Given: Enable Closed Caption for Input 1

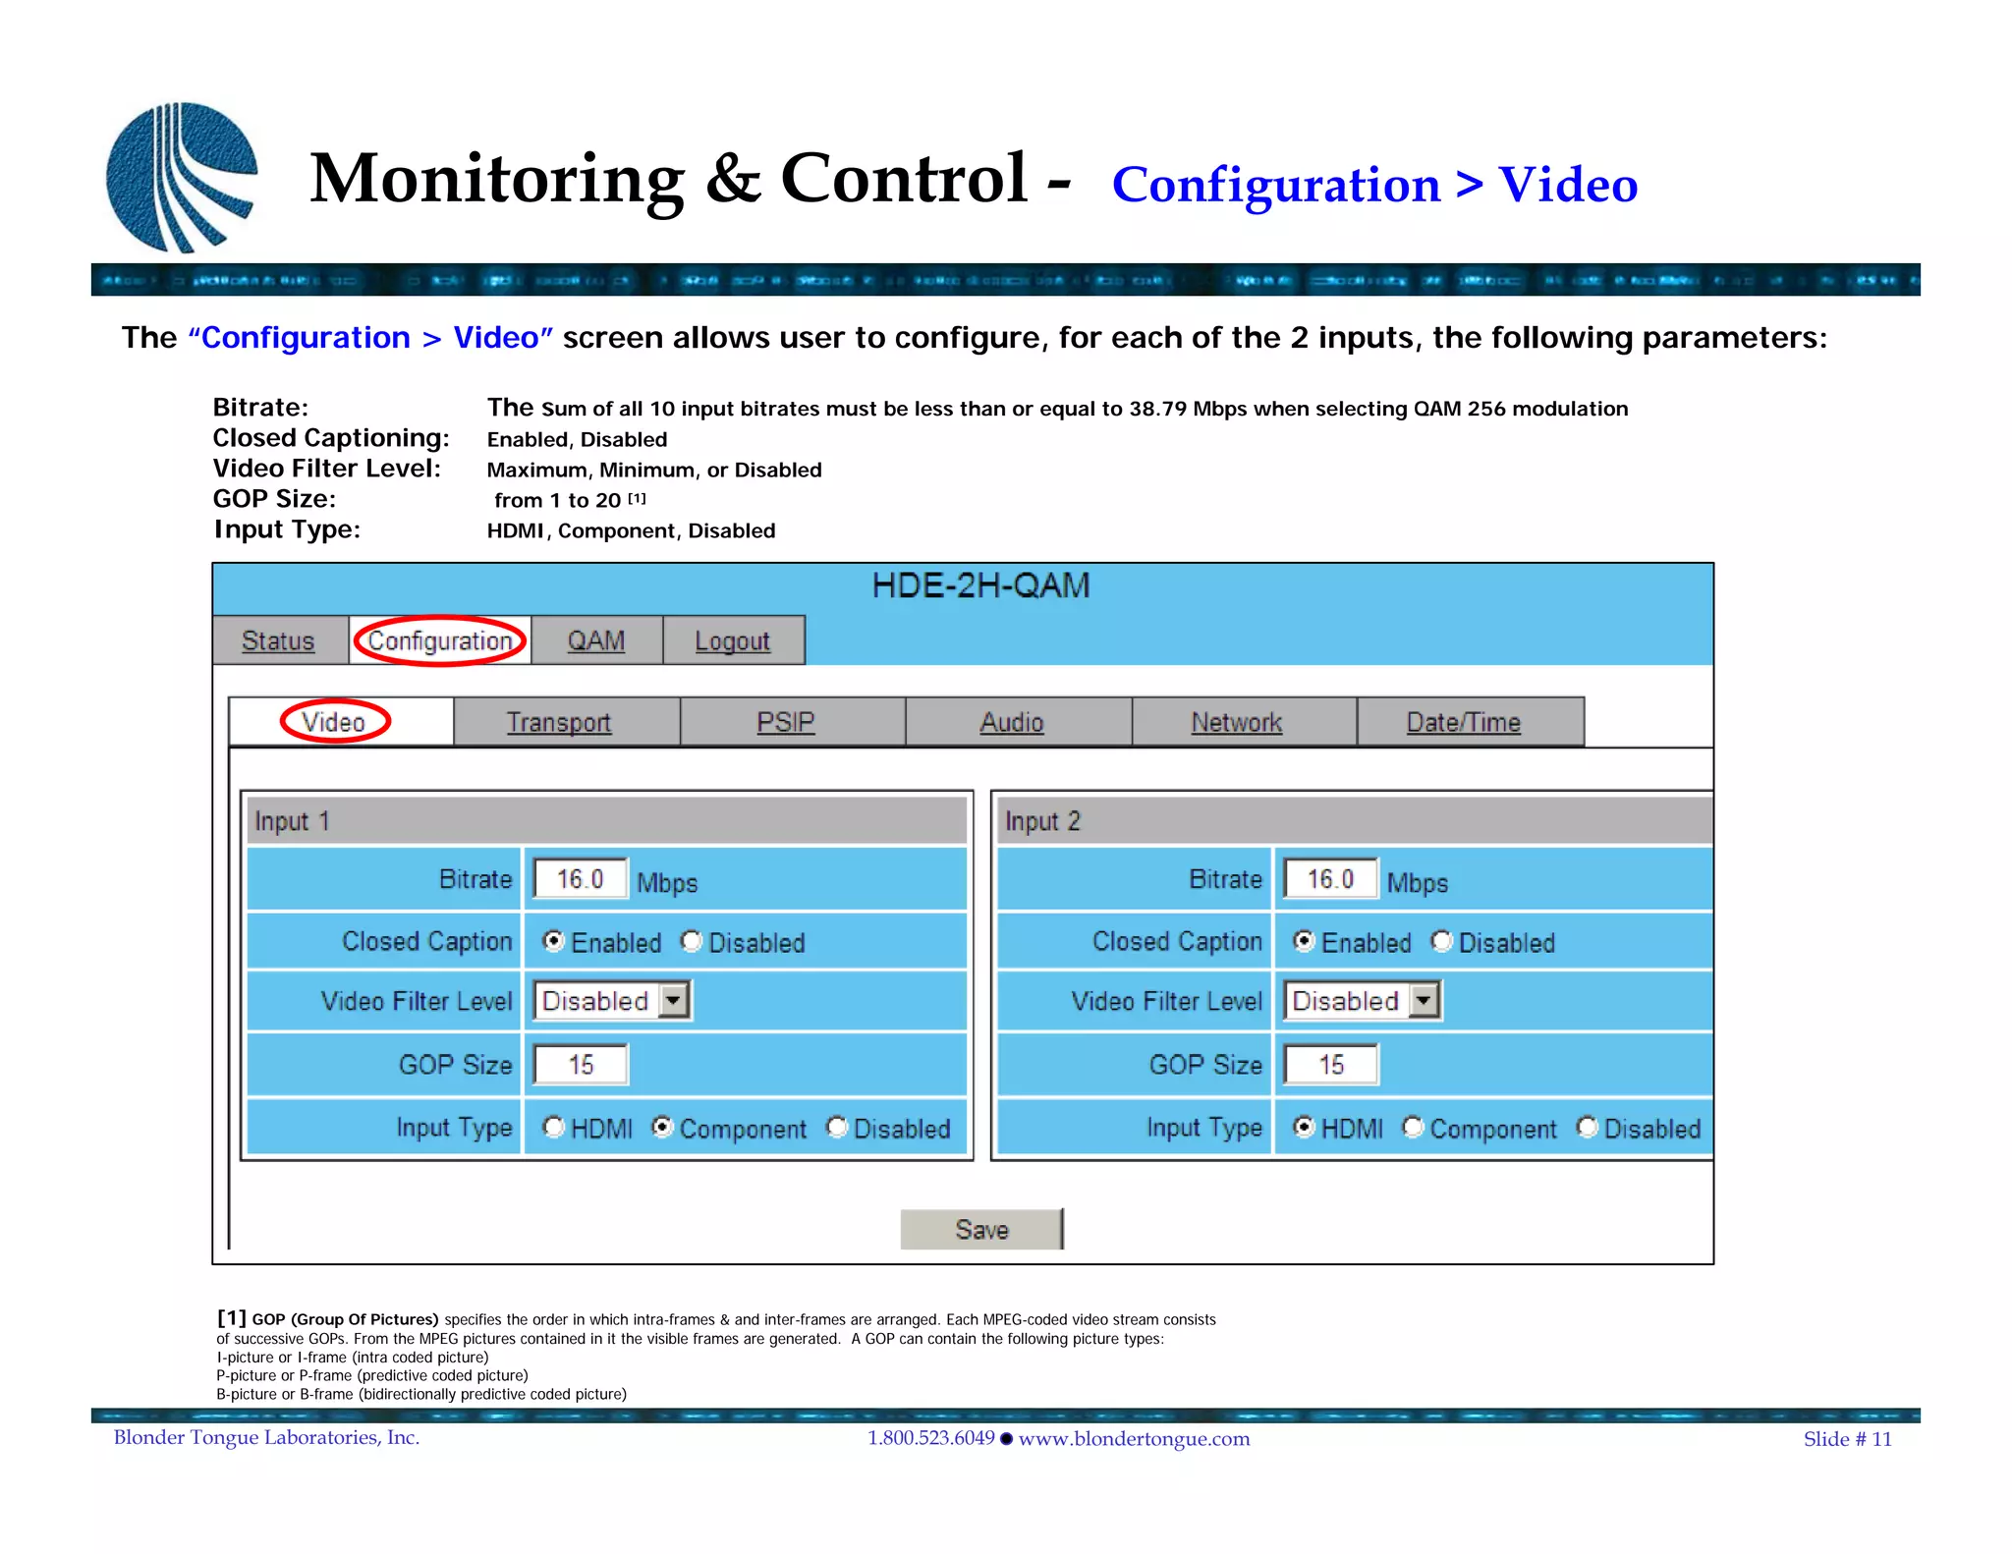Looking at the screenshot, I should point(554,941).
